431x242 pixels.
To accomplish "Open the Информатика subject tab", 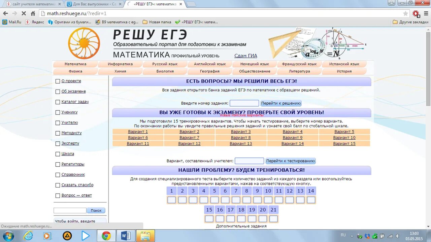I will pos(120,64).
